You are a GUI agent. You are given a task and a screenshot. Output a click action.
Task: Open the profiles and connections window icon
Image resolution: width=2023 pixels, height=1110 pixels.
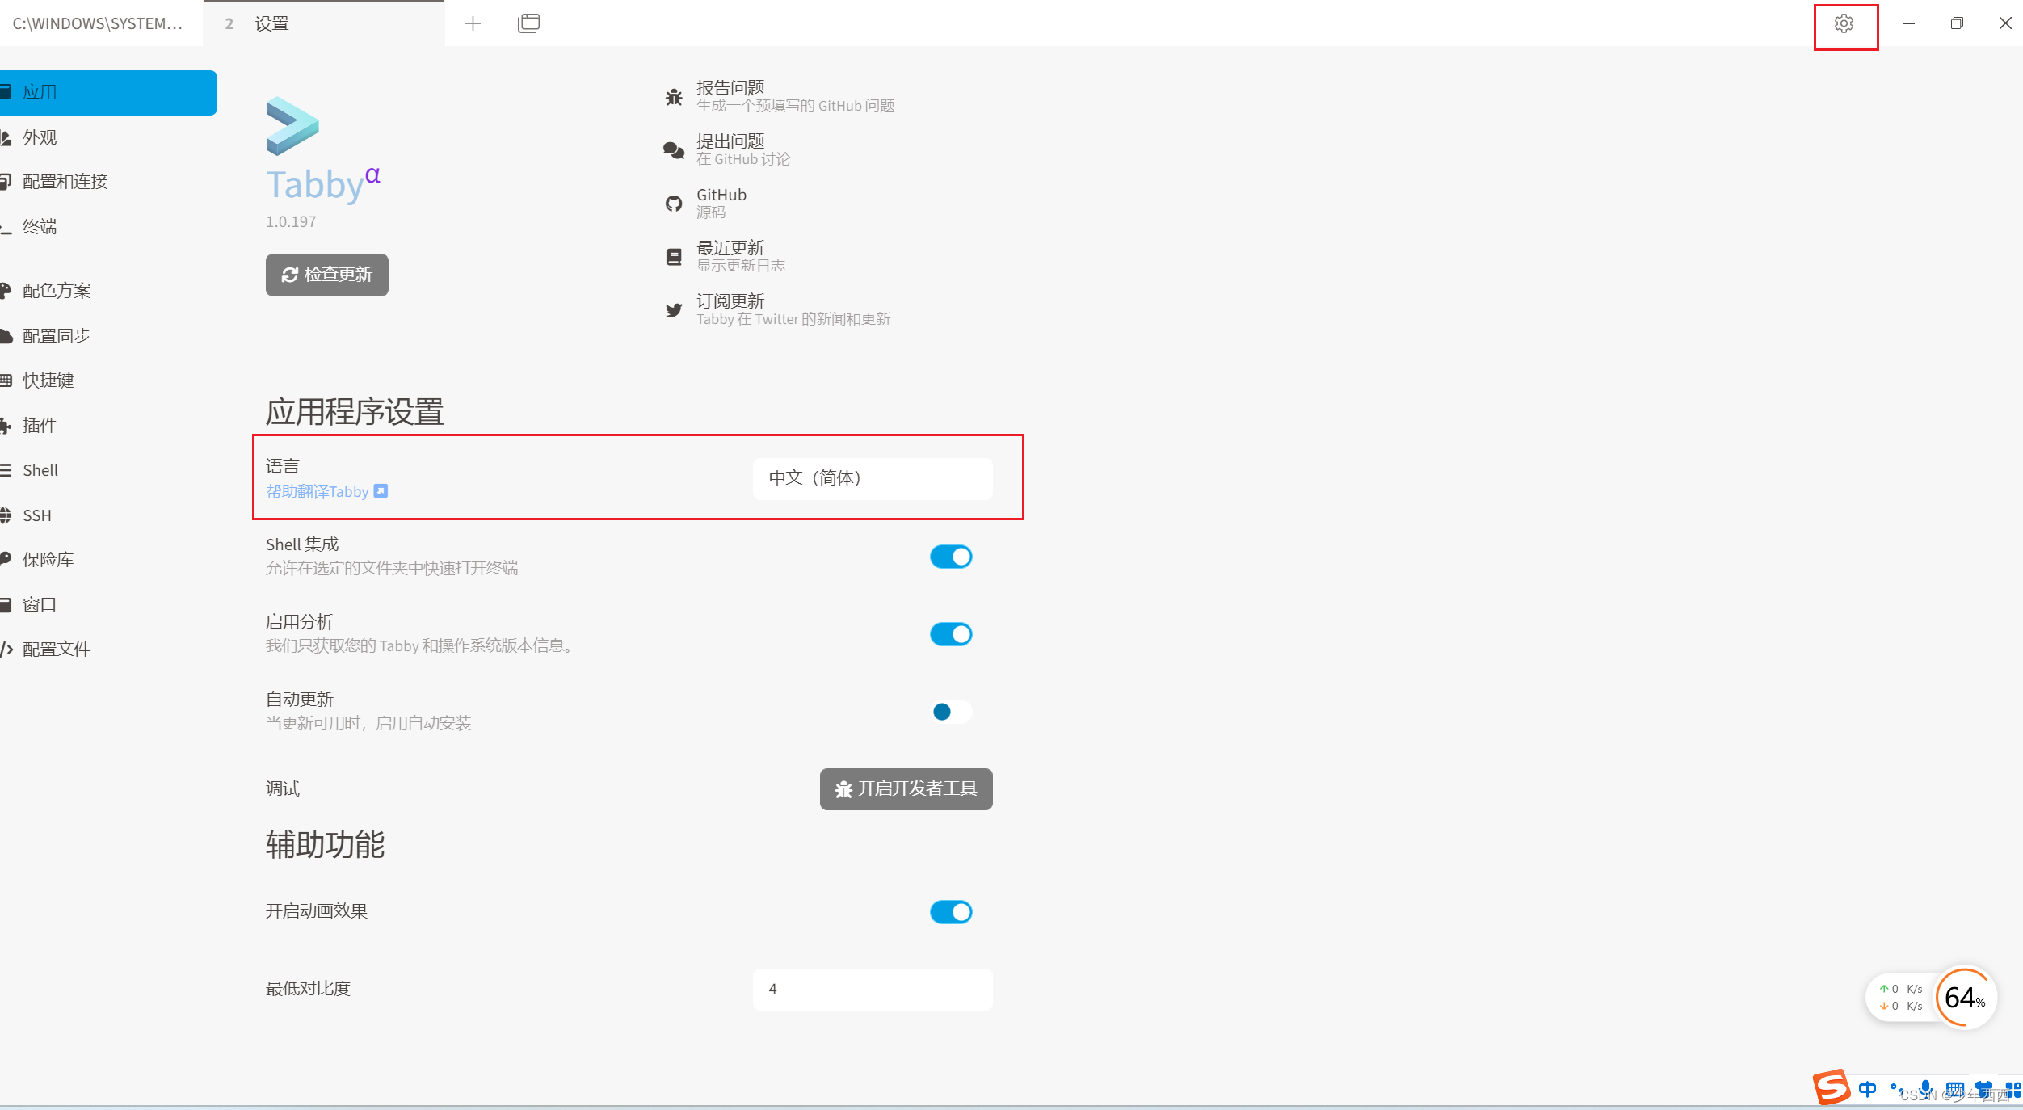point(528,24)
